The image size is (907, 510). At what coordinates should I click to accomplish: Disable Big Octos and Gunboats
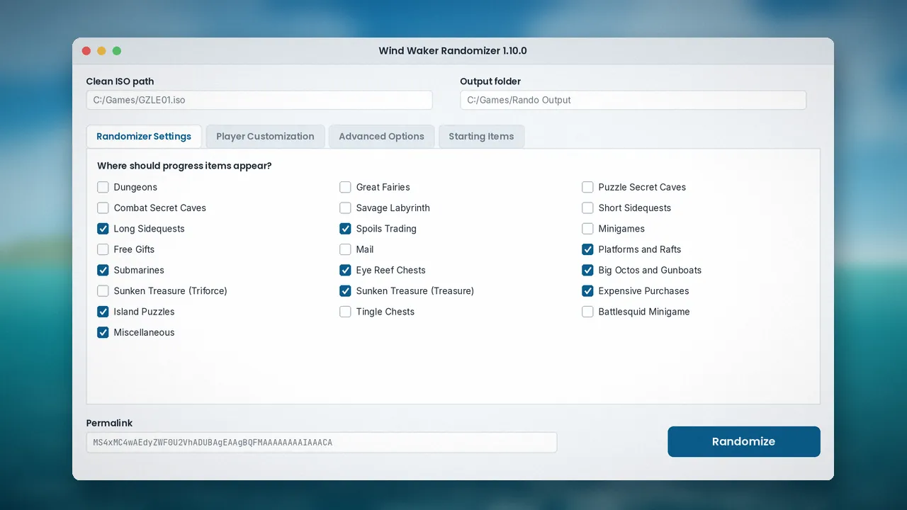(587, 270)
